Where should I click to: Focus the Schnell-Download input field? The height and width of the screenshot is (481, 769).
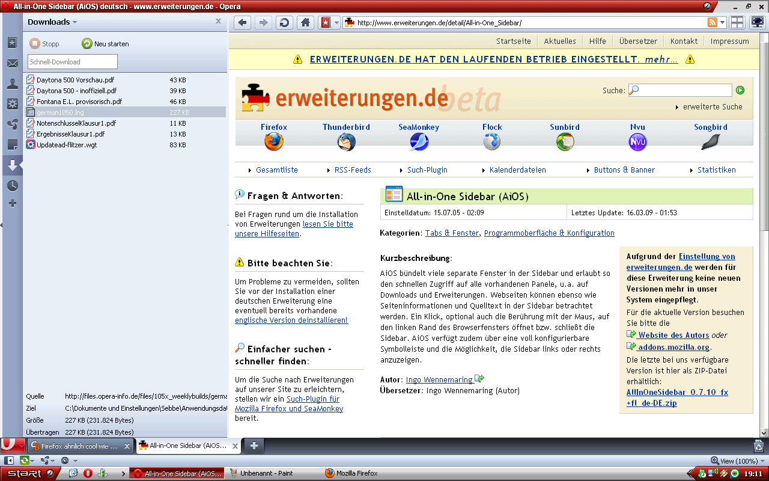pos(73,61)
